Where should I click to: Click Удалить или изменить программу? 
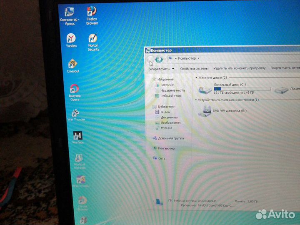click(x=239, y=68)
